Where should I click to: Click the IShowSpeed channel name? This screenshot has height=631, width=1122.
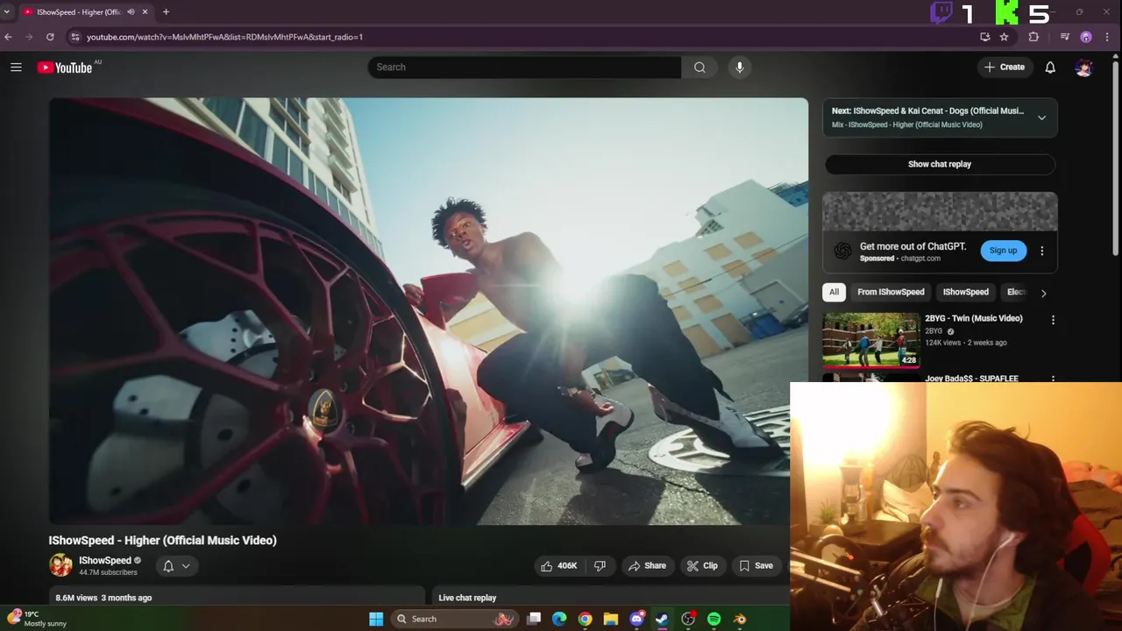[x=105, y=561]
